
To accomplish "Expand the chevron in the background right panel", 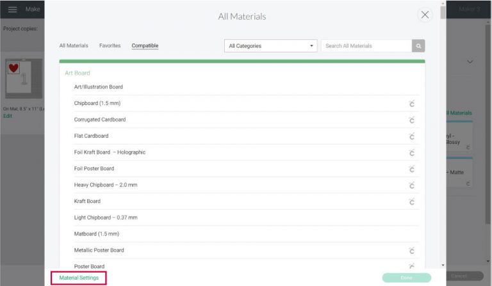I will click(470, 61).
